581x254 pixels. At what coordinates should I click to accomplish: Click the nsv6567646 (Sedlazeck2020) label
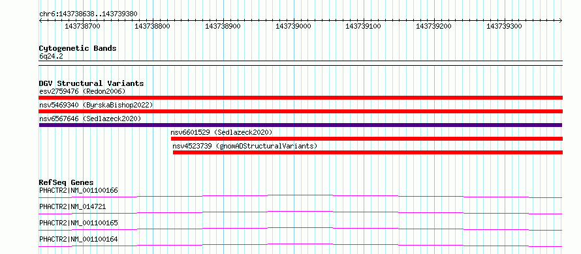(90, 119)
